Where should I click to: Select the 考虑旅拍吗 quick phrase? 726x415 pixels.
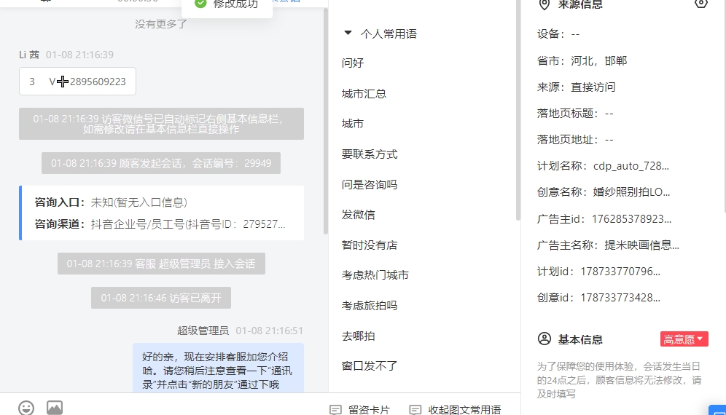[370, 306]
